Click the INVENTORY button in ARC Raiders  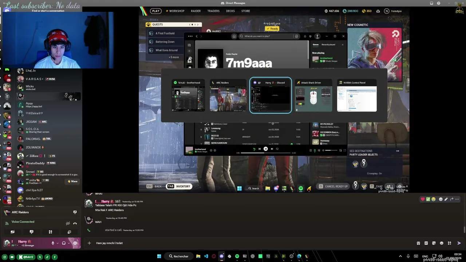click(179, 186)
